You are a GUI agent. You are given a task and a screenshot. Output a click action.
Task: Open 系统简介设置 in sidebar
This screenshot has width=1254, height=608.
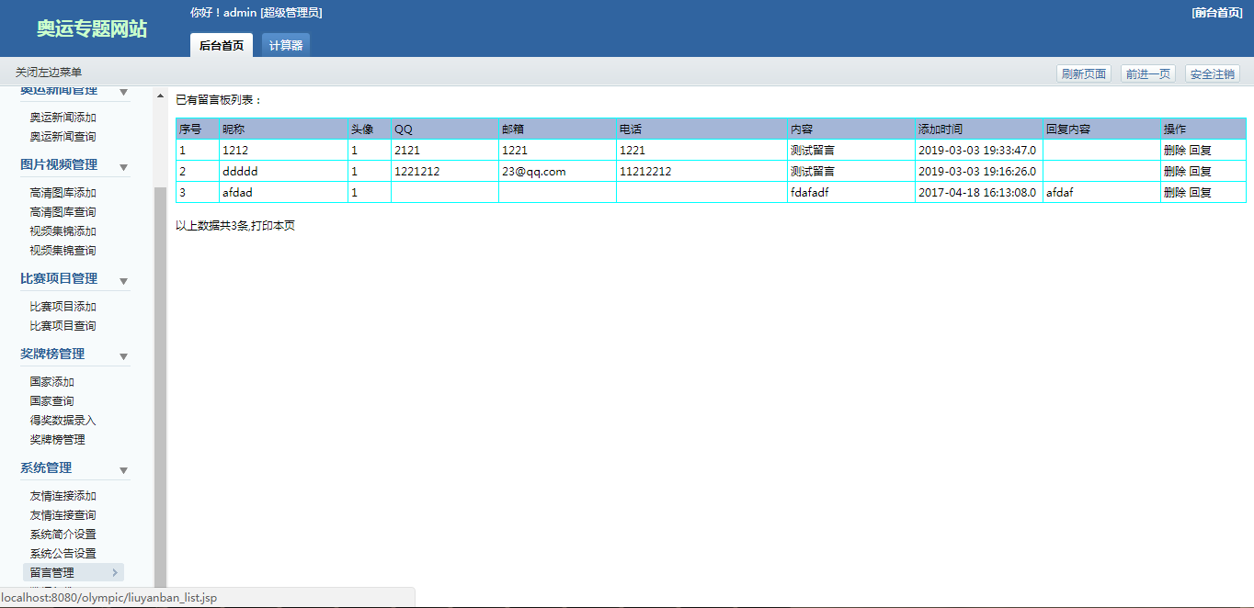(63, 535)
